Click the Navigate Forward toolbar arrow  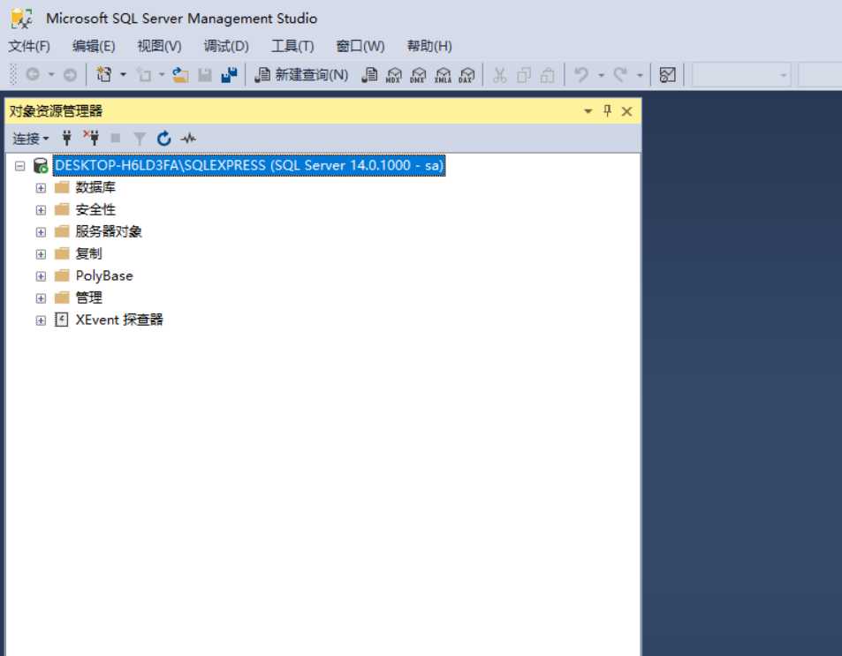(x=70, y=75)
